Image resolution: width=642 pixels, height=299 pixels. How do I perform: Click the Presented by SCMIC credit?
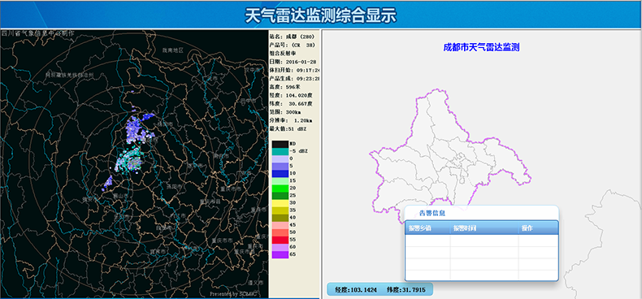coord(233,293)
